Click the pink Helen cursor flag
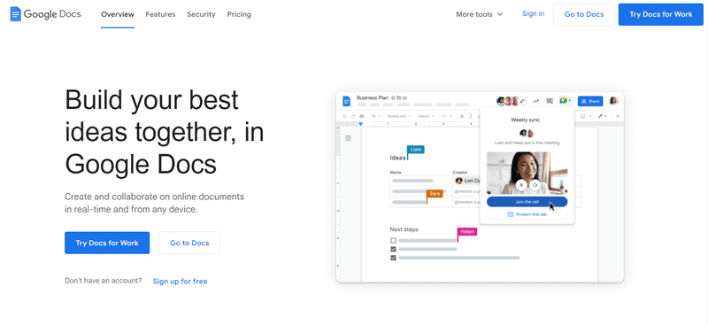Image resolution: width=708 pixels, height=325 pixels. [x=467, y=231]
